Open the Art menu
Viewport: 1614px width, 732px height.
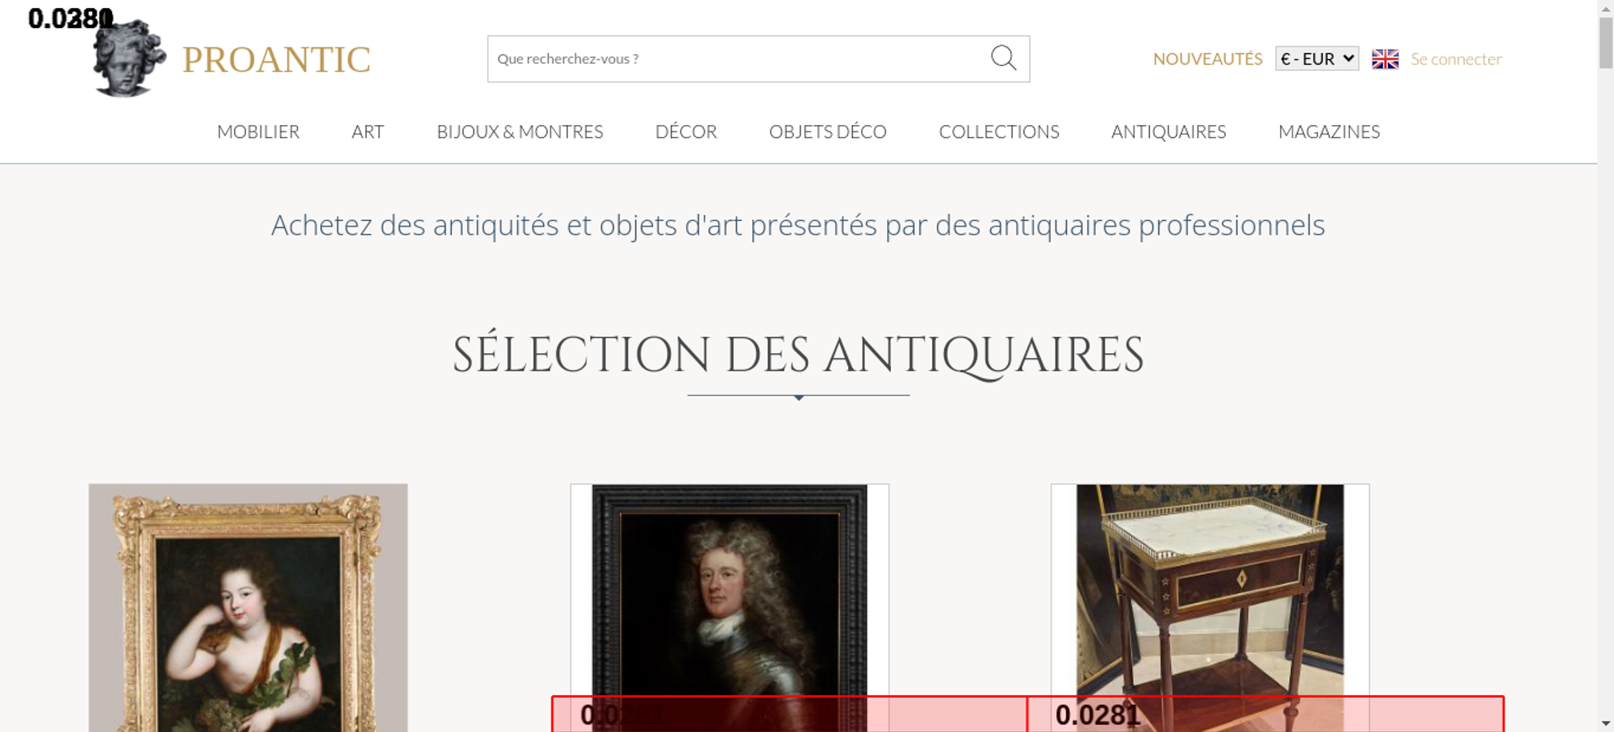(367, 131)
